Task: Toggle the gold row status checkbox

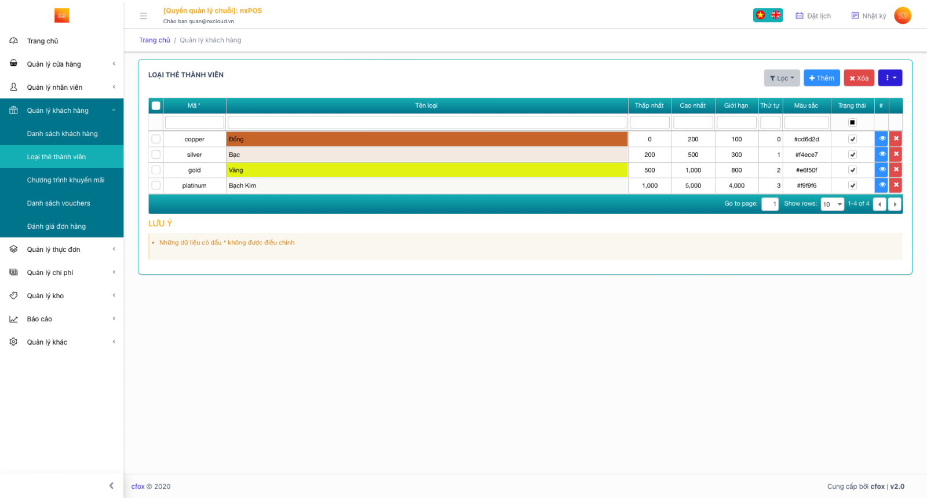Action: click(852, 170)
